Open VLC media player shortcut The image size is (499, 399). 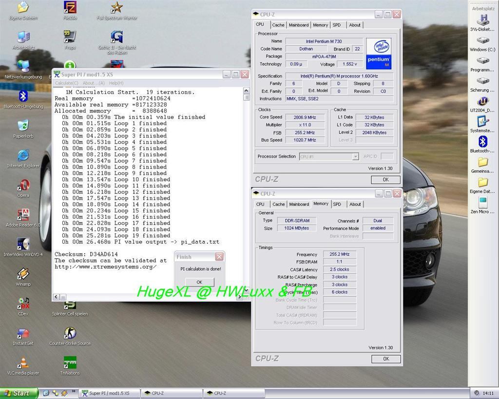(x=23, y=366)
